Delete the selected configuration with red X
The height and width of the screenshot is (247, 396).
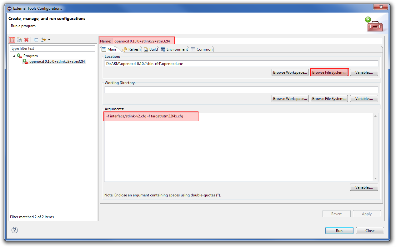coord(27,40)
